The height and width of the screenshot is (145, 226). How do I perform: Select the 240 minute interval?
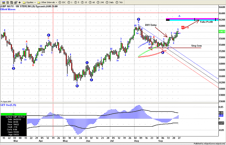100,2
